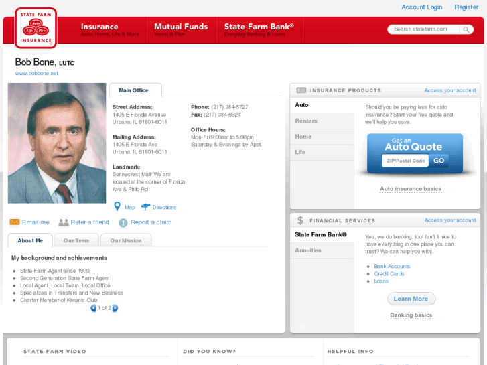Screen dimensions: 487x365
Task: Open the Loans link
Action: tap(381, 281)
